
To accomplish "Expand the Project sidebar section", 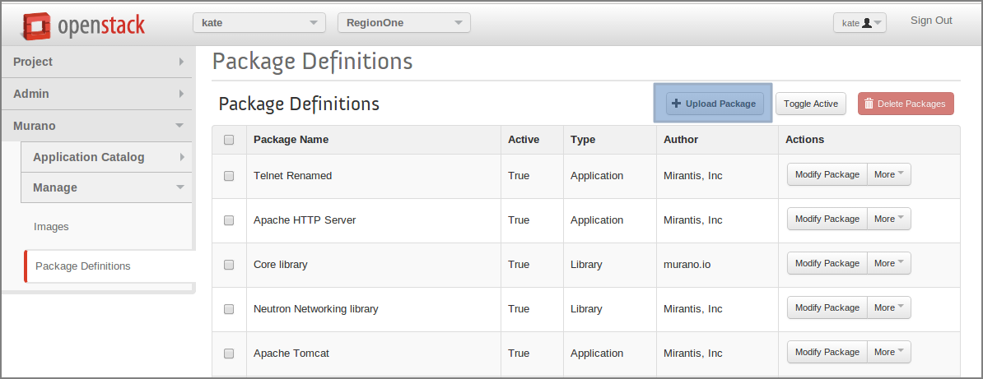I will tap(97, 62).
